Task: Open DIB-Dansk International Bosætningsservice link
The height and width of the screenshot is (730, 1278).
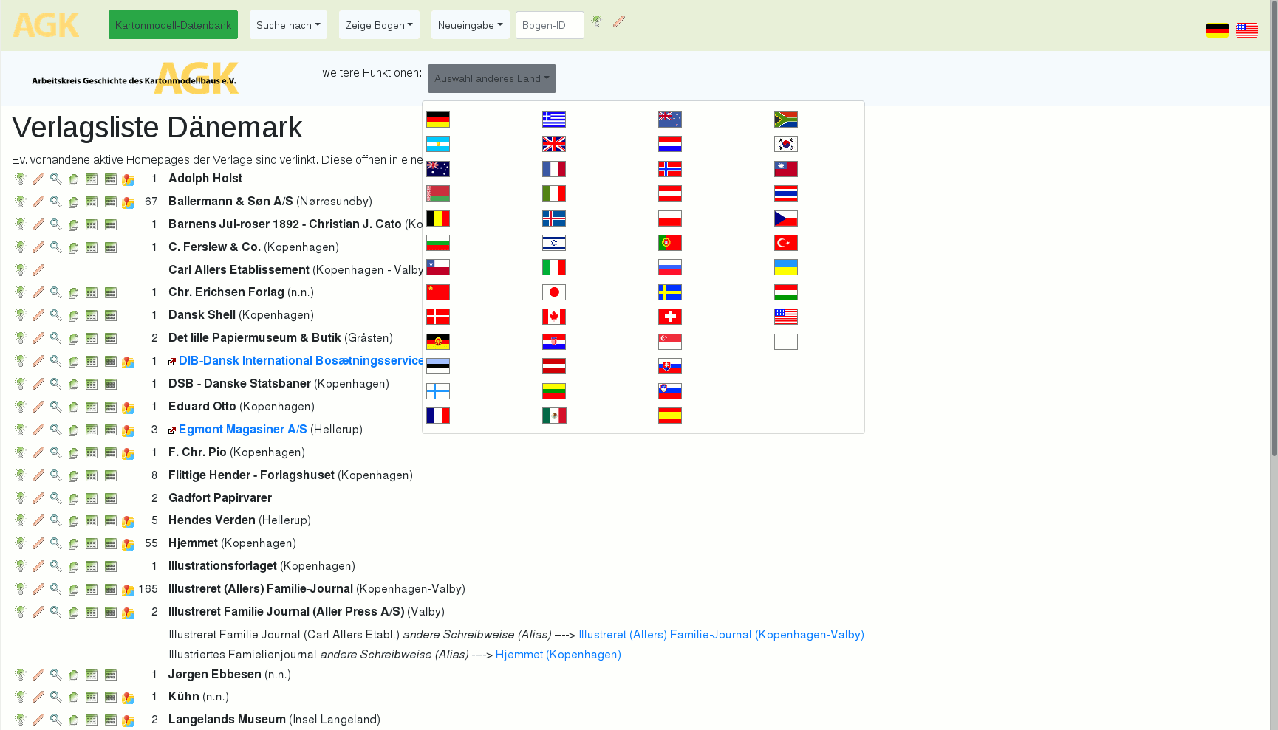Action: click(301, 360)
